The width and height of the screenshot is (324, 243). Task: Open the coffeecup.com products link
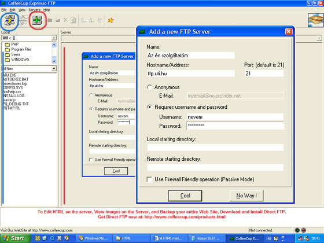pos(185,217)
